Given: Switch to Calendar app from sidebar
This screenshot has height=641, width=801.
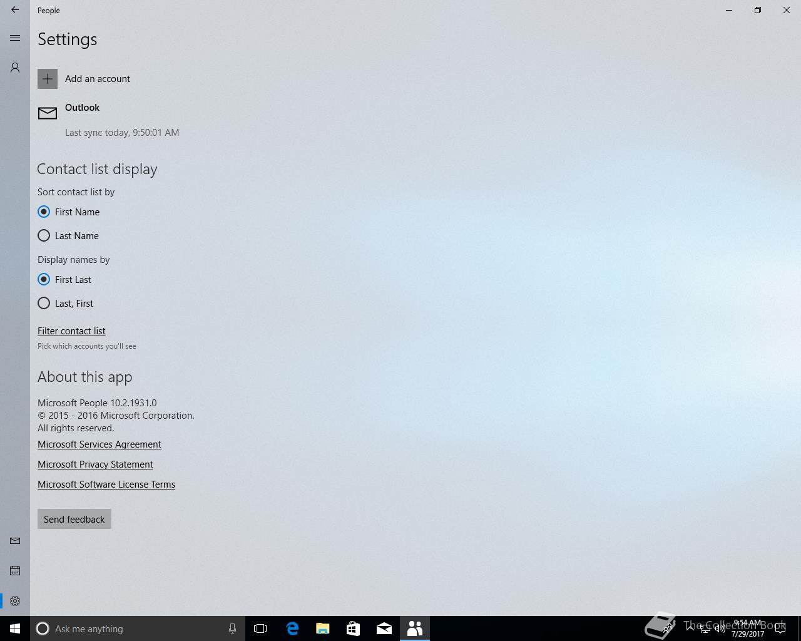Looking at the screenshot, I should (x=15, y=571).
